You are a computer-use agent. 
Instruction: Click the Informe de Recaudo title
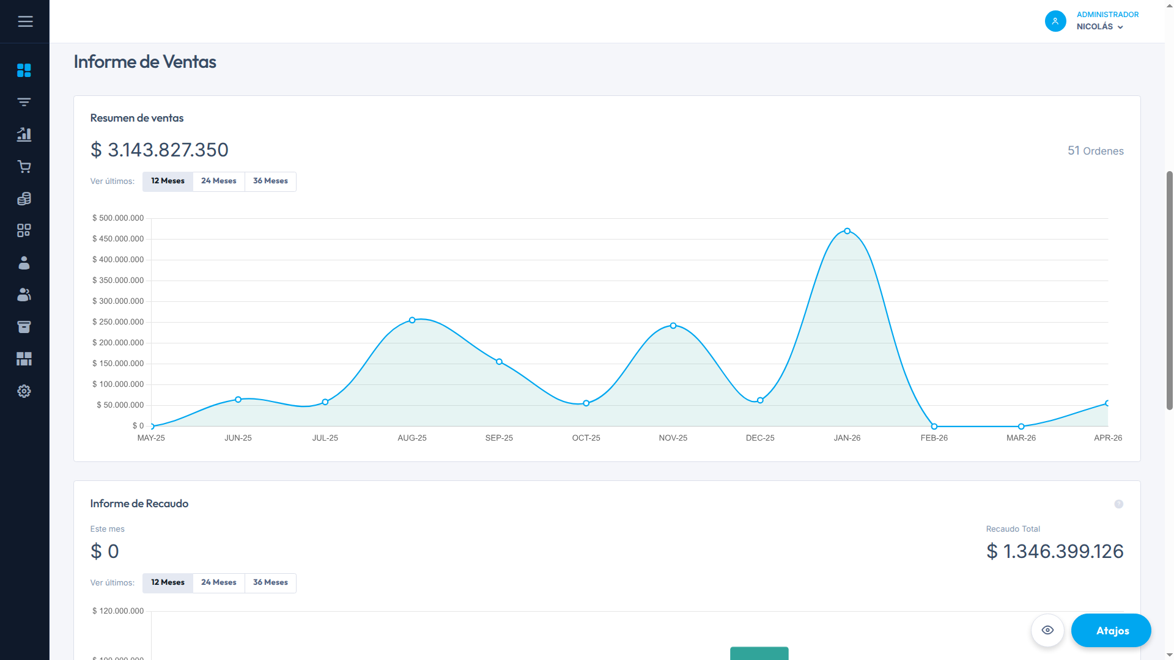139,504
